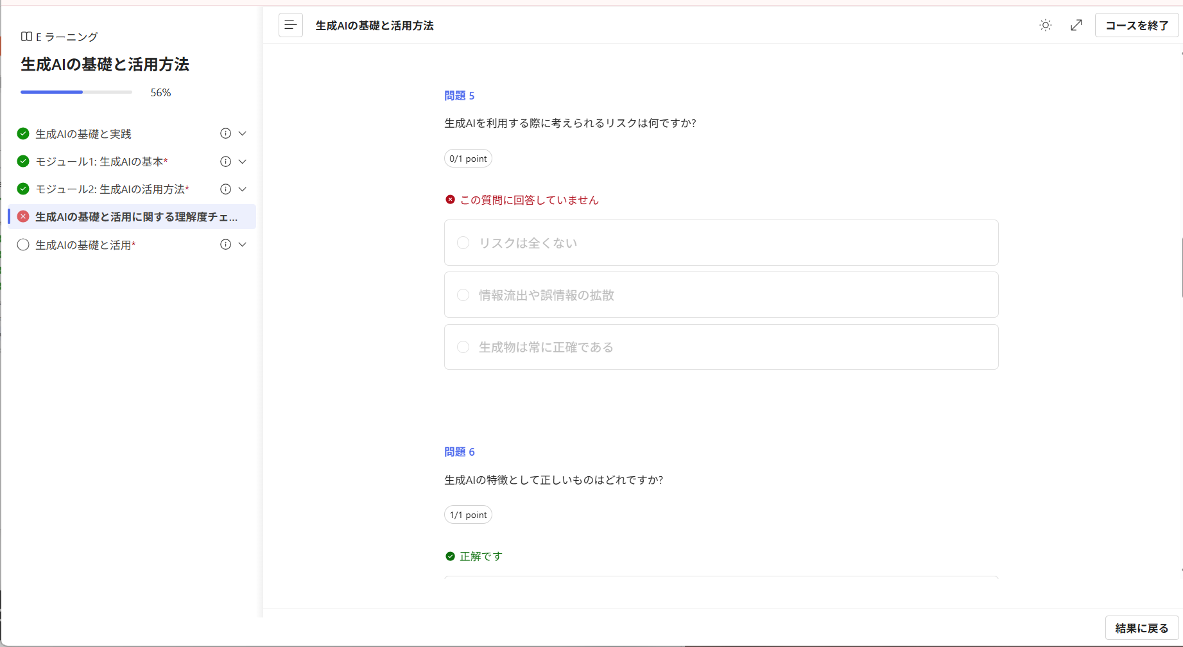Click the E ラーニング link
The image size is (1183, 647).
[x=66, y=37]
